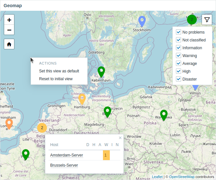Click the home navigation icon
The height and width of the screenshot is (180, 216).
click(9, 44)
